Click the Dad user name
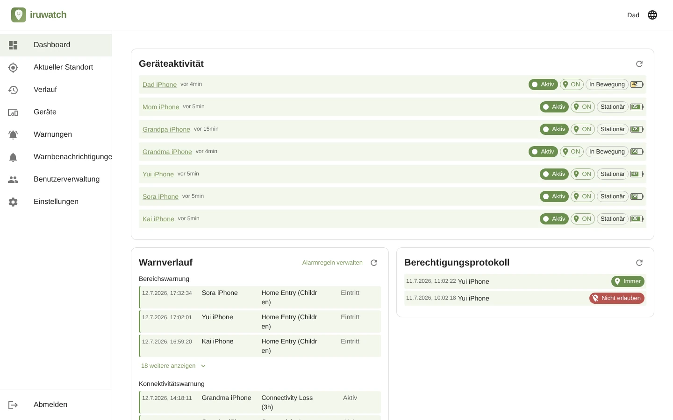This screenshot has height=420, width=673. coord(633,15)
